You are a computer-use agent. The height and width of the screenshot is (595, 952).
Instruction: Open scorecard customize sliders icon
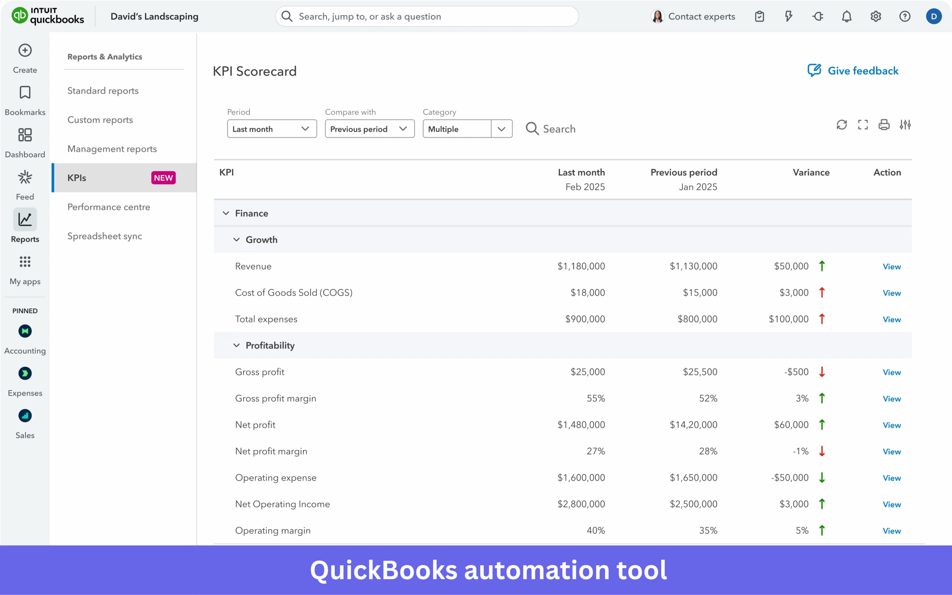pos(905,125)
